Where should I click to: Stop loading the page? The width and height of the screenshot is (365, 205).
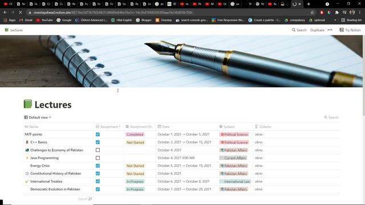pos(21,13)
